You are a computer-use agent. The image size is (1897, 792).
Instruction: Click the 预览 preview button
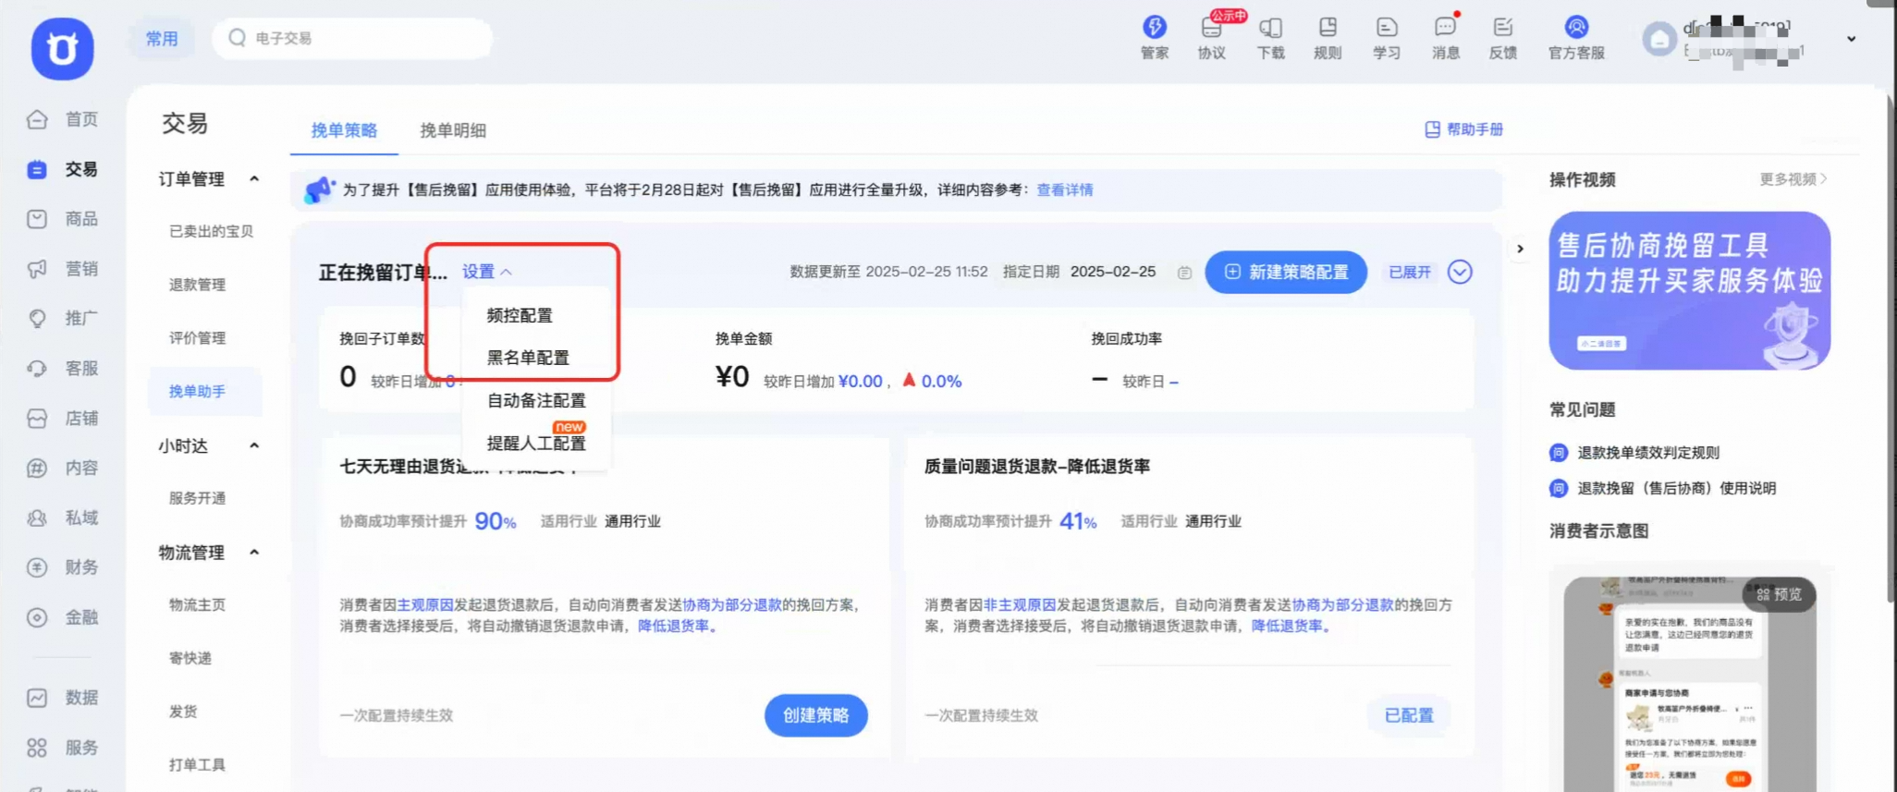coord(1780,594)
